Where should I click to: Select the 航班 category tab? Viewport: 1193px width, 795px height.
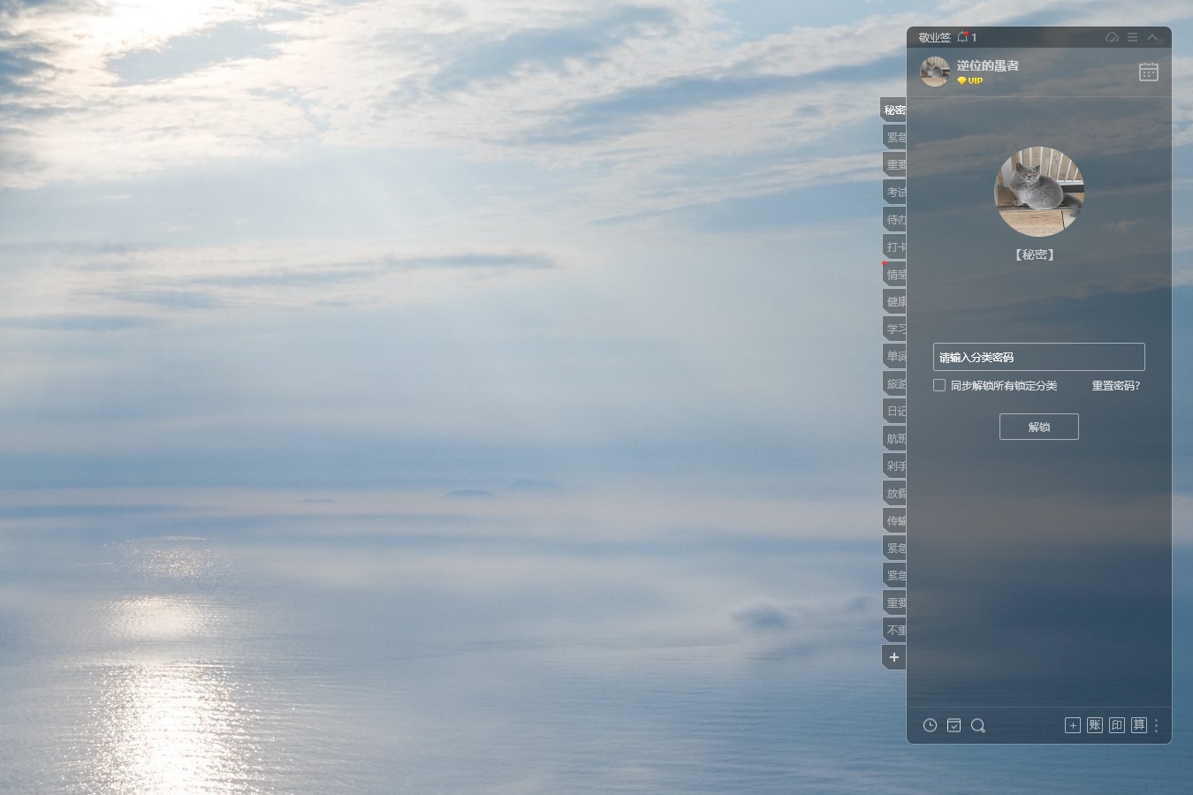click(x=895, y=438)
